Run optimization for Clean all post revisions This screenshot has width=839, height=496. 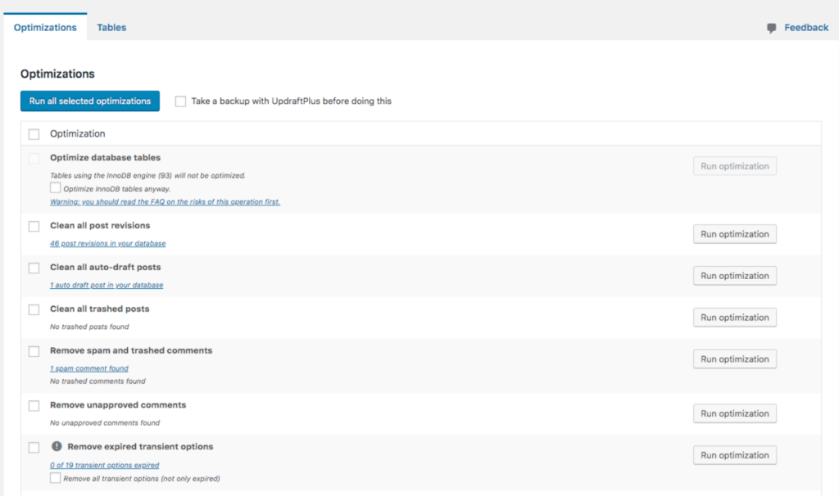[734, 234]
